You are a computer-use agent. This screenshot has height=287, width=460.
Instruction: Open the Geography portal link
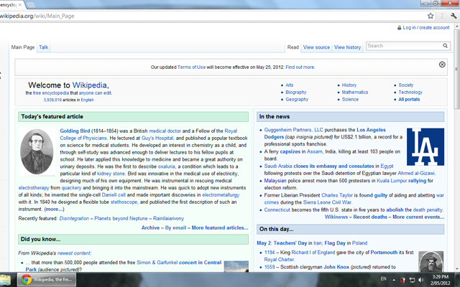(x=297, y=99)
